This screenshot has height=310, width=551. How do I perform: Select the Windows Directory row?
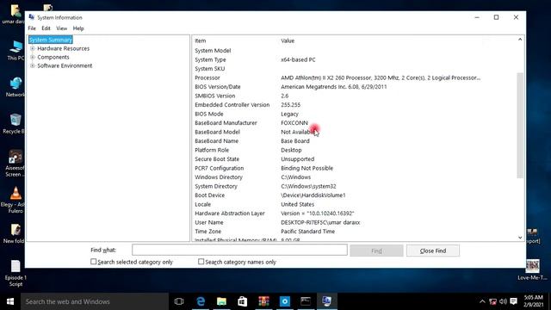(354, 177)
